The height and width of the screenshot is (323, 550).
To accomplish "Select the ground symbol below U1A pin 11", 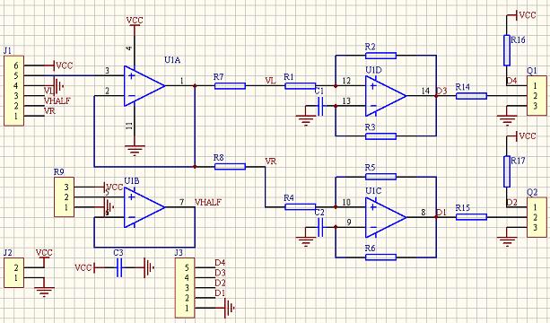I will [x=135, y=151].
